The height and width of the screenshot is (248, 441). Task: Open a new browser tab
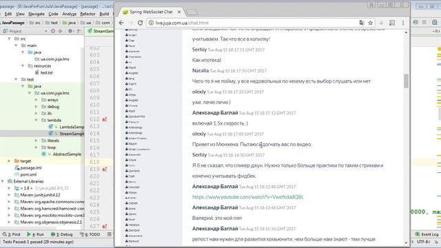[192, 12]
